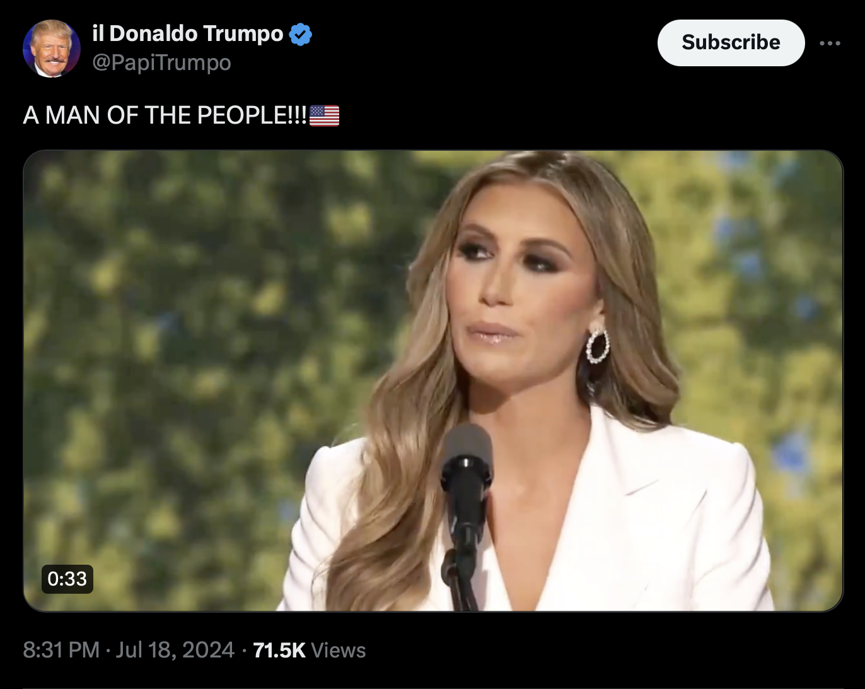Open the il Donaldo Trumpo profile avatar
This screenshot has height=689, width=865.
click(52, 49)
